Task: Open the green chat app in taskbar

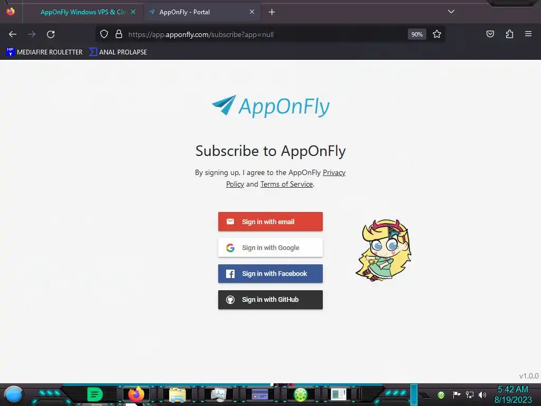Action: (95, 394)
